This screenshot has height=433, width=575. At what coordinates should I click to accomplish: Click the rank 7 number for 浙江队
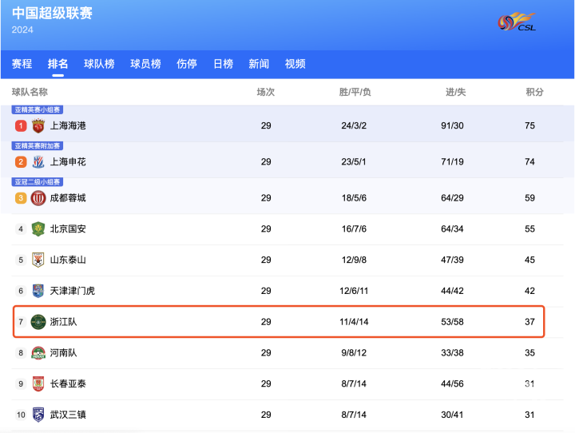tap(21, 322)
